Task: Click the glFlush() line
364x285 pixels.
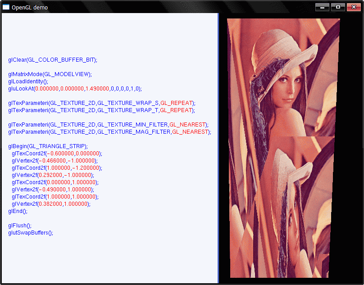Action: (x=20, y=226)
